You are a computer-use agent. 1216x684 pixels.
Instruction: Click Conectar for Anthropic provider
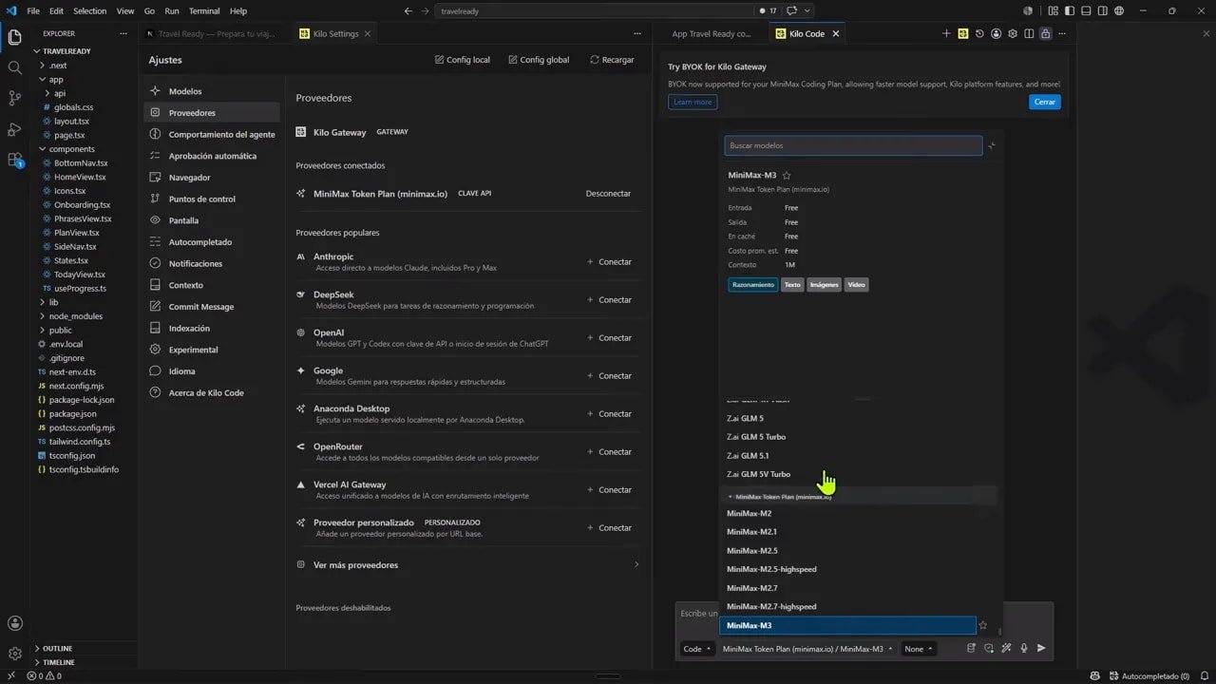pos(609,261)
